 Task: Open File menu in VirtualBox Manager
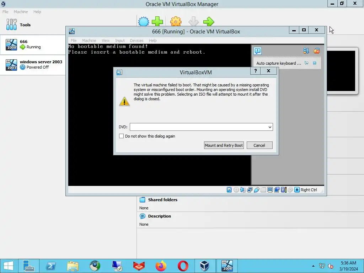point(5,12)
